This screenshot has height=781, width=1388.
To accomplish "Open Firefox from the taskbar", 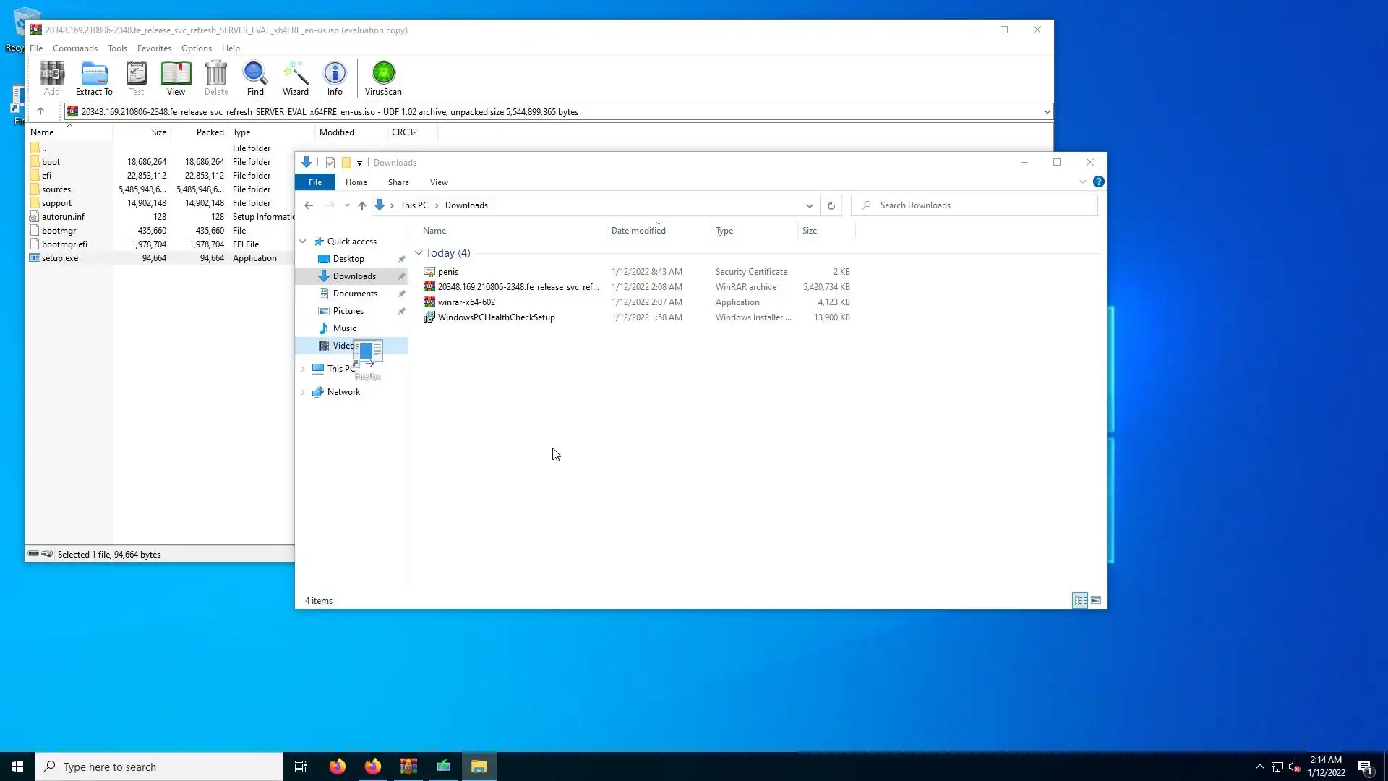I will [338, 767].
